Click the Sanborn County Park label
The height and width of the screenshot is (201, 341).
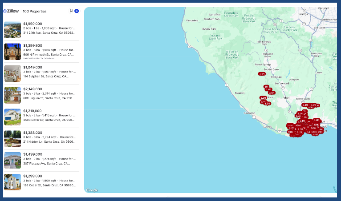[x=289, y=29]
